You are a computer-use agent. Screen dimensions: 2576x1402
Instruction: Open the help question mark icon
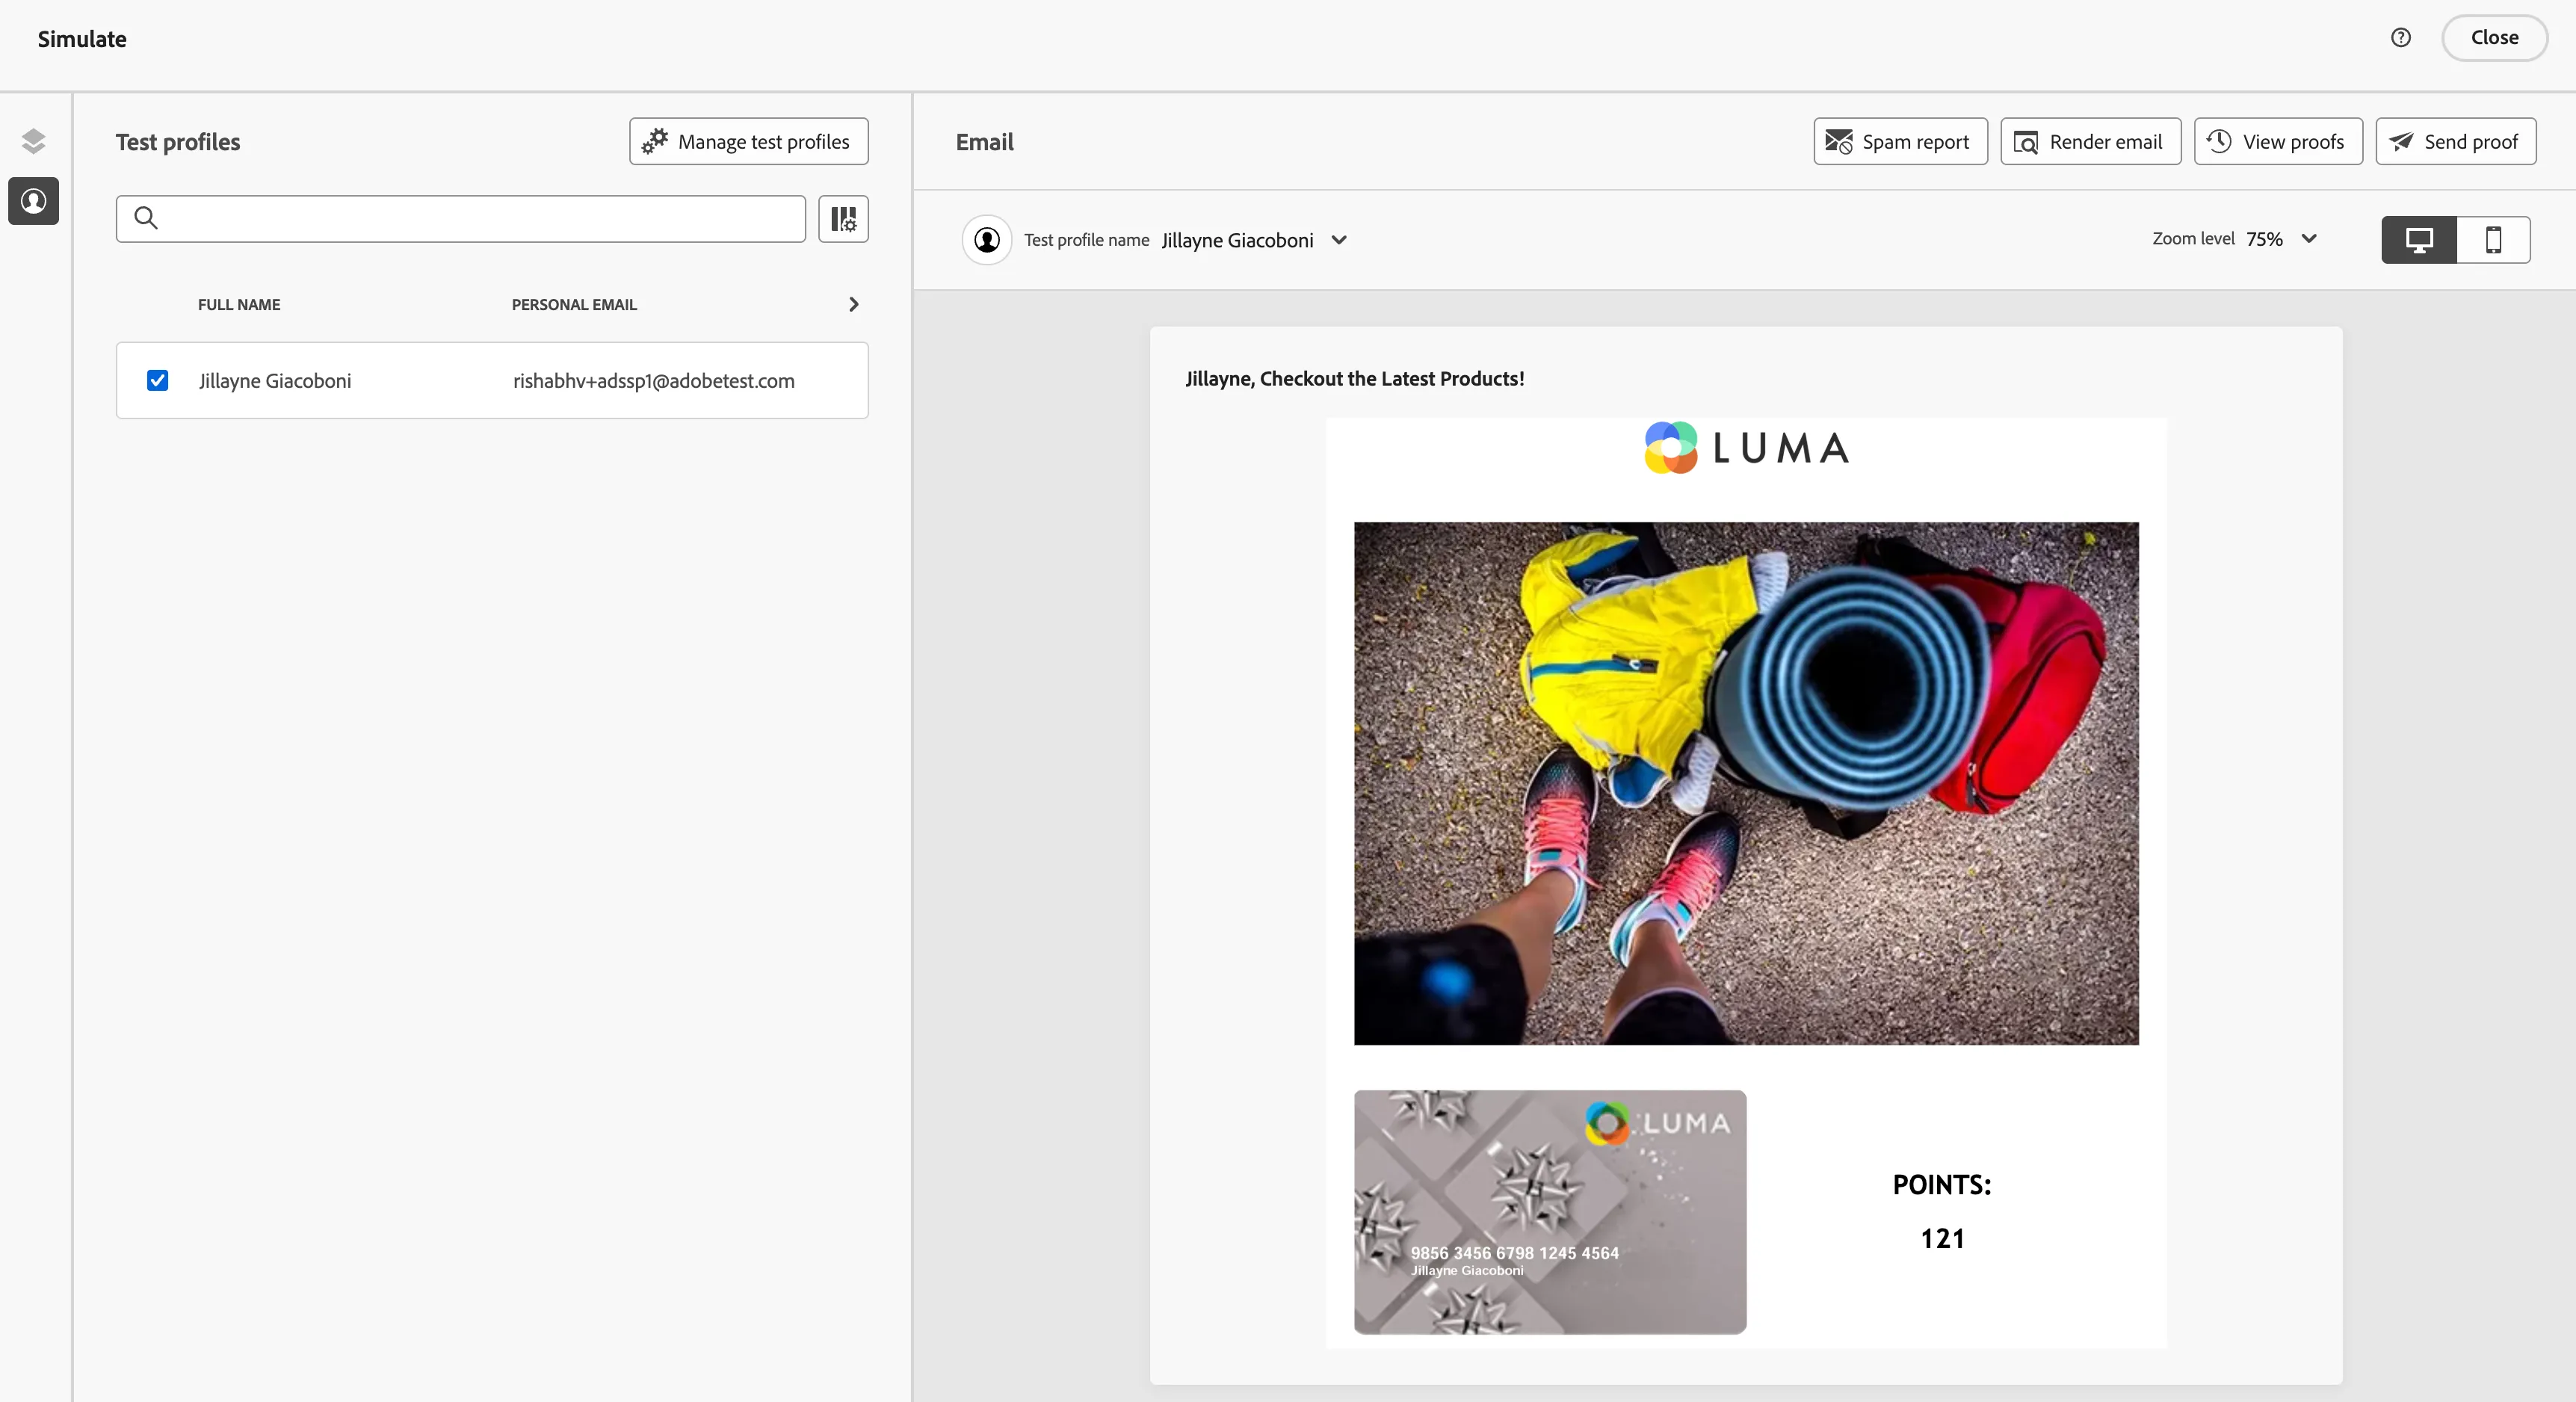point(2401,38)
